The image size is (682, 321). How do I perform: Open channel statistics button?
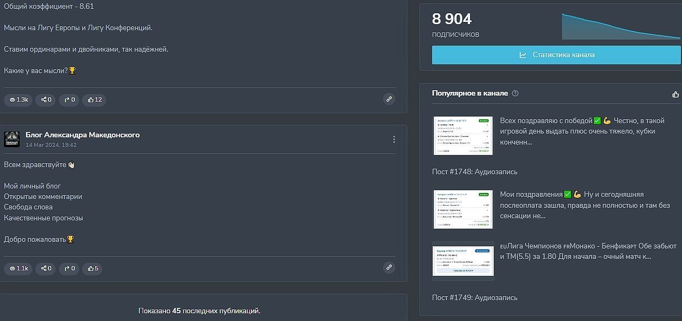coord(556,55)
